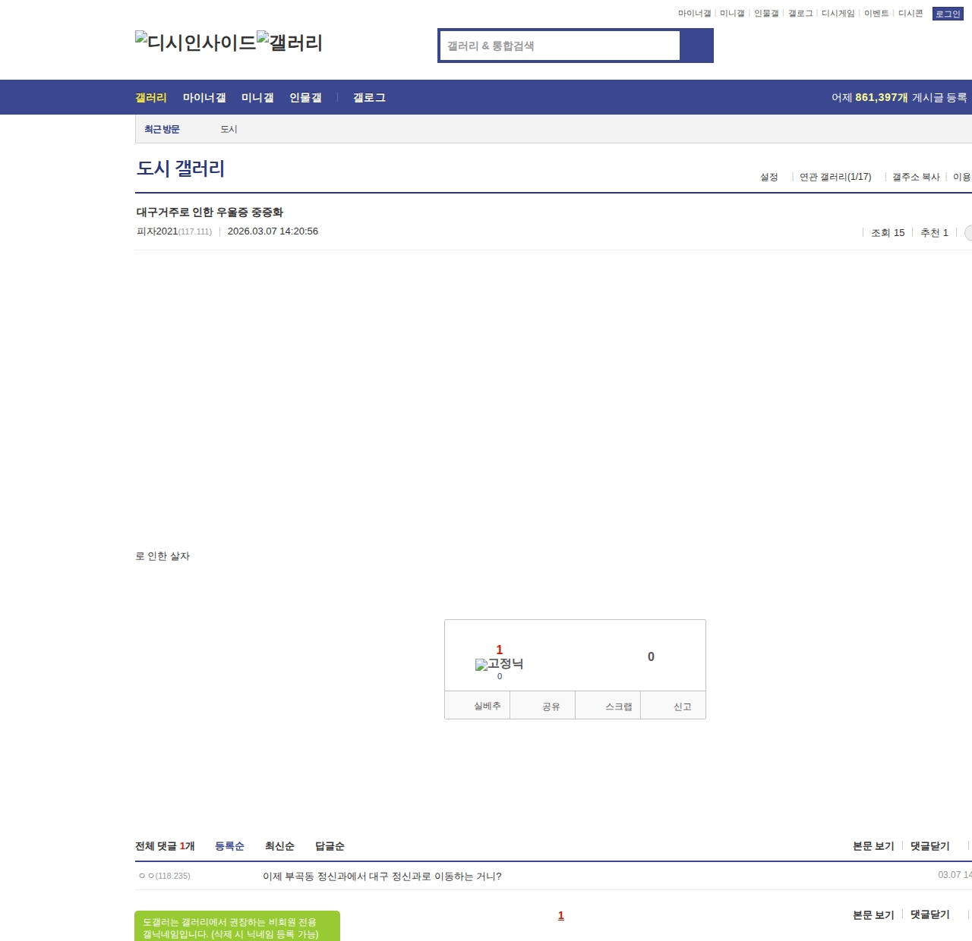The image size is (972, 941).
Task: Click the post title 대구거주로 인한 우울증 중증화
Action: 210,212
